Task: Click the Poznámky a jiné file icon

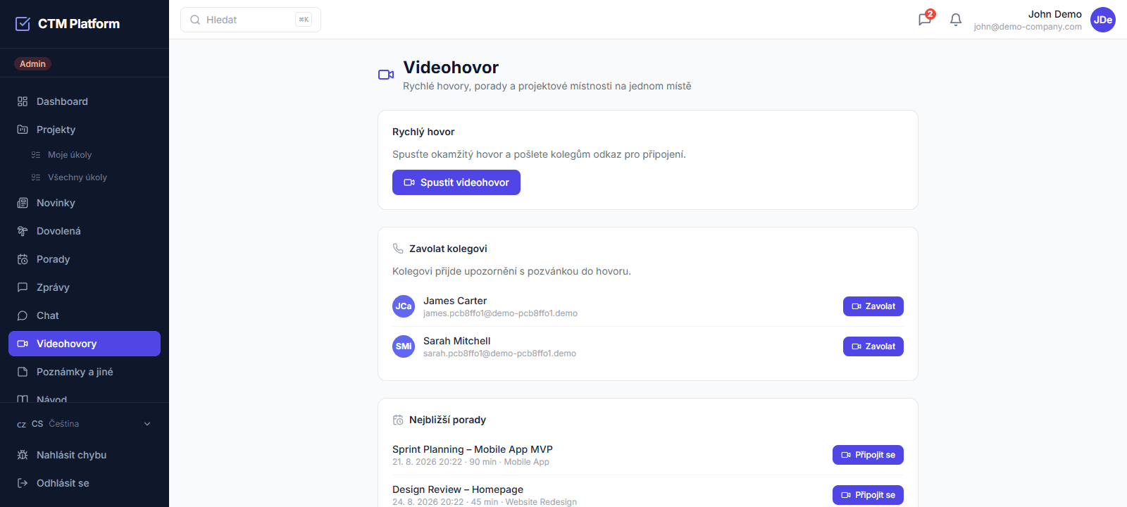Action: pyautogui.click(x=23, y=372)
